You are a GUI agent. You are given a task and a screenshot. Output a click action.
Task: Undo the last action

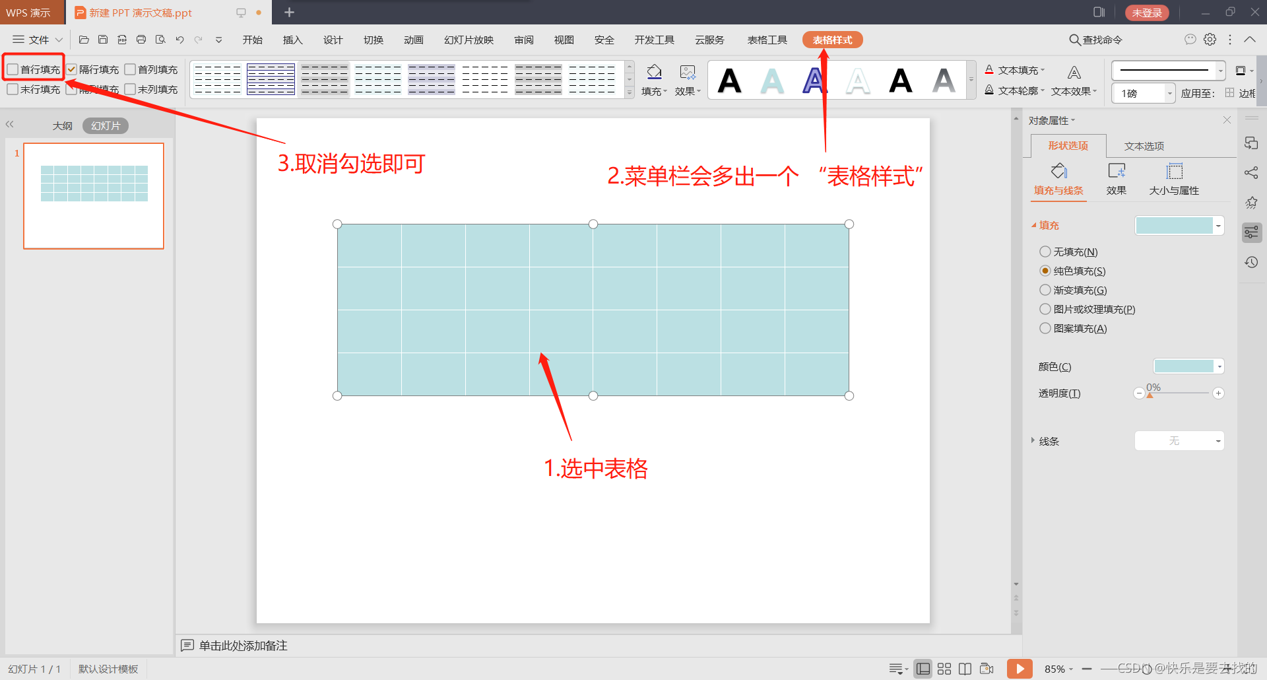[x=179, y=40]
